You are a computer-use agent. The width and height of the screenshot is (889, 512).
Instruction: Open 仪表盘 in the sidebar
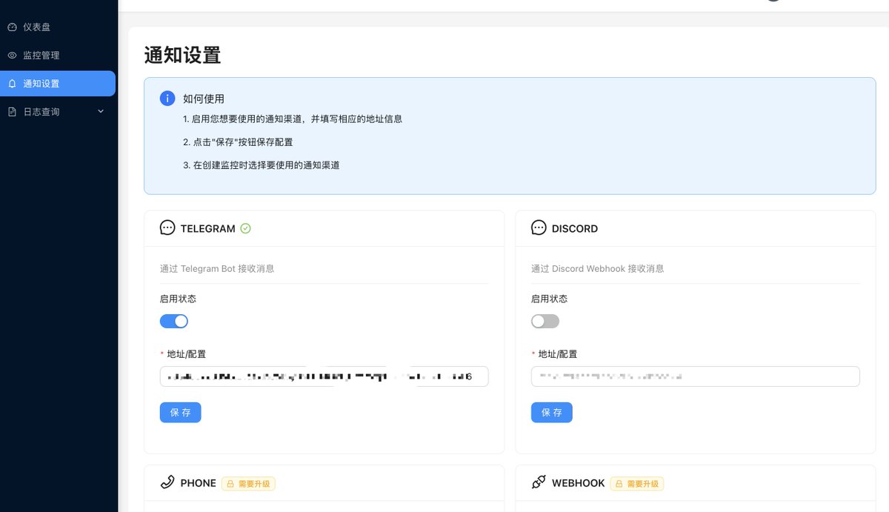(58, 27)
